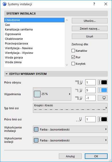This screenshot has width=112, height=162.
Task: Open Wykończenie izolacji Farba - Jasnoniebieski dropdown
Action: pyautogui.click(x=70, y=140)
